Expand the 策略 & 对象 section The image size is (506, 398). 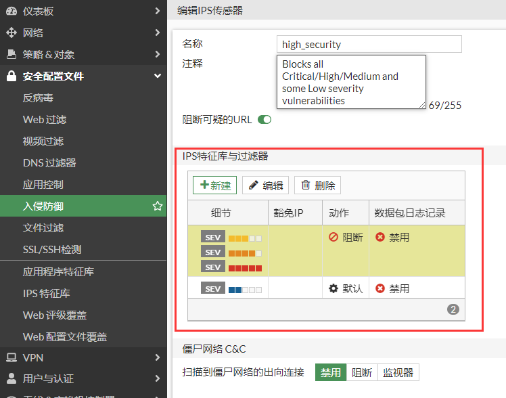point(157,54)
